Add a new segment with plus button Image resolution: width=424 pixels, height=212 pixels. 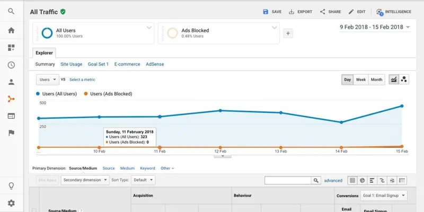point(288,33)
